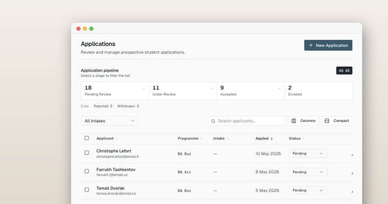Image resolution: width=388 pixels, height=204 pixels.
Task: Select the All 45 pipeline filter
Action: [344, 71]
